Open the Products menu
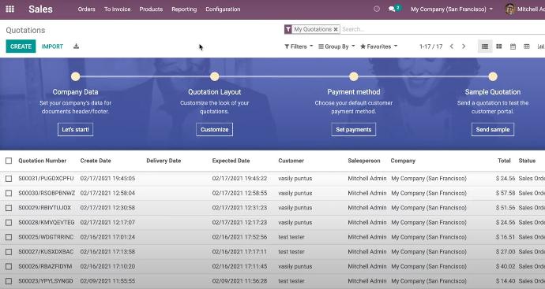 [x=151, y=9]
